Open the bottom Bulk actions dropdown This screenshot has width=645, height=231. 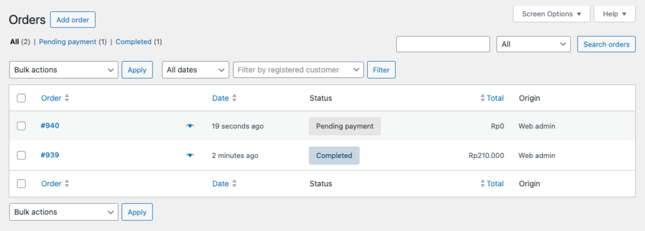(64, 212)
